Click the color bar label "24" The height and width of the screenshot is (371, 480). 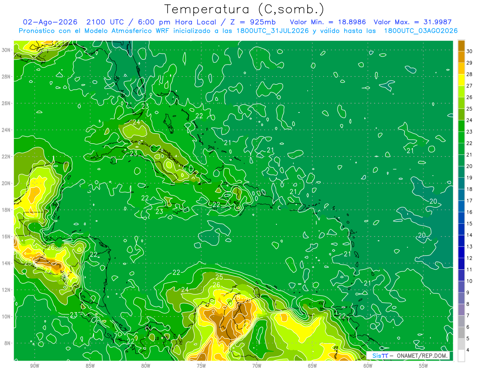(470, 120)
